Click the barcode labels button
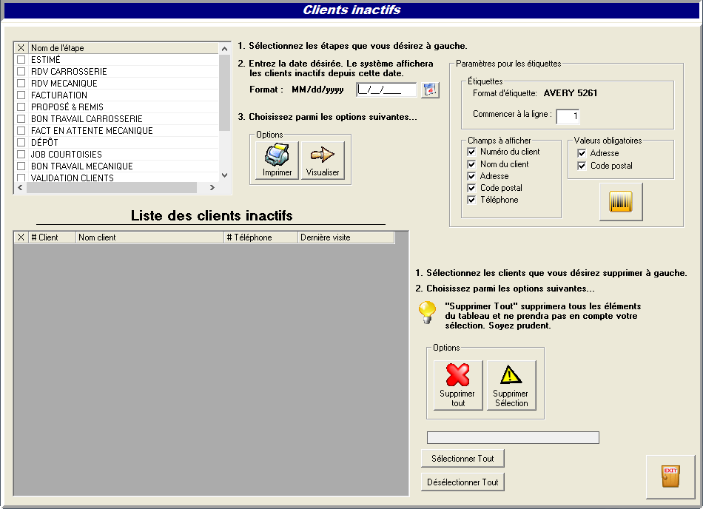703x509 pixels. click(x=621, y=202)
